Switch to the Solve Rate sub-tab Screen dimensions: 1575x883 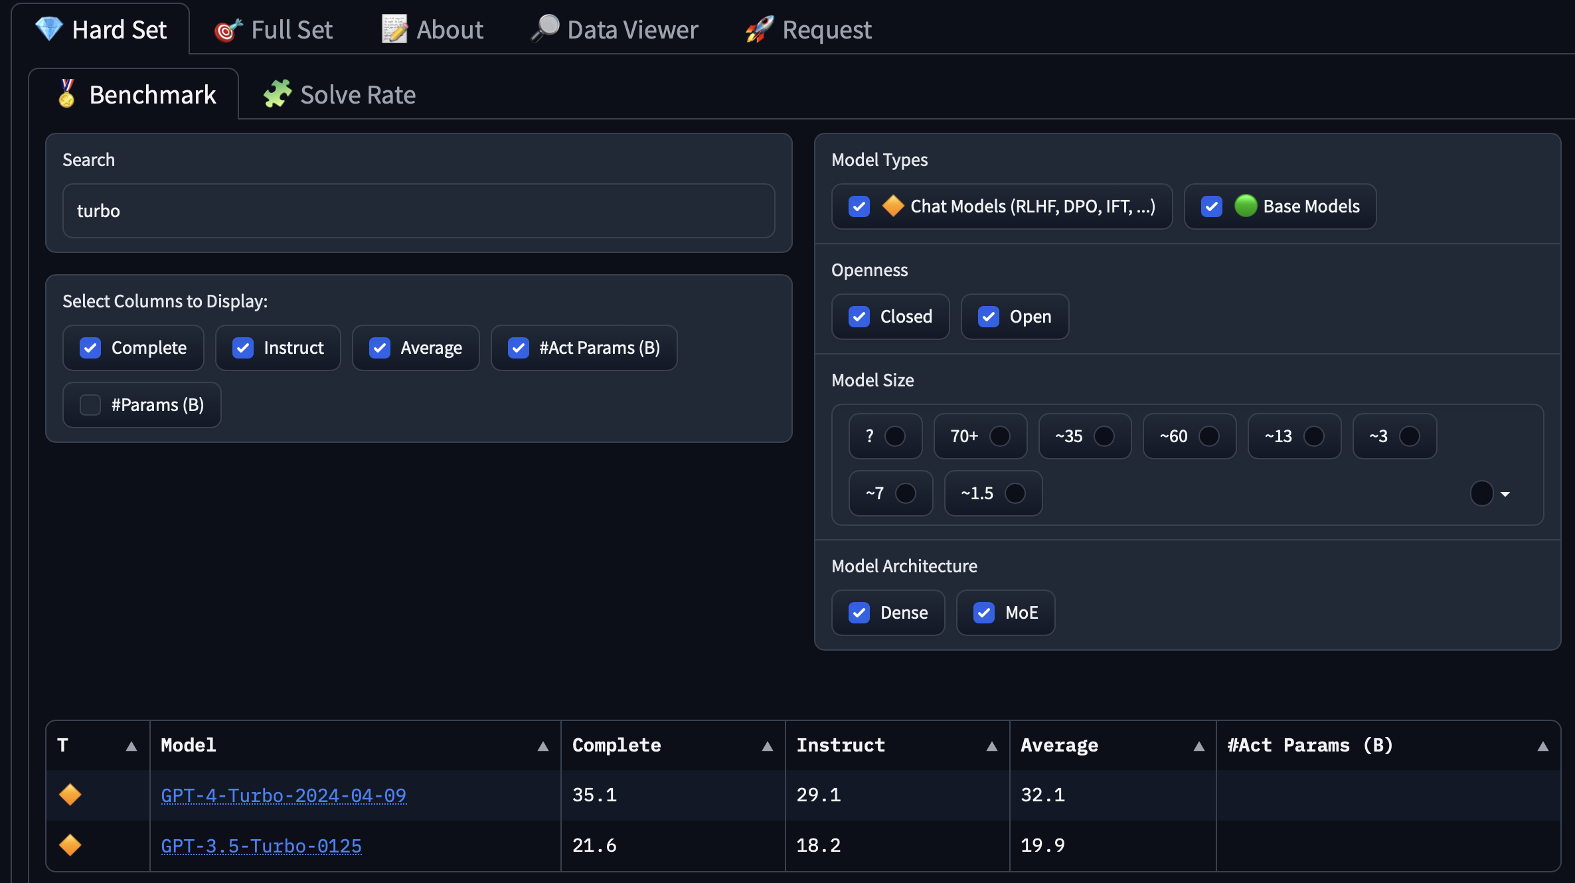339,94
